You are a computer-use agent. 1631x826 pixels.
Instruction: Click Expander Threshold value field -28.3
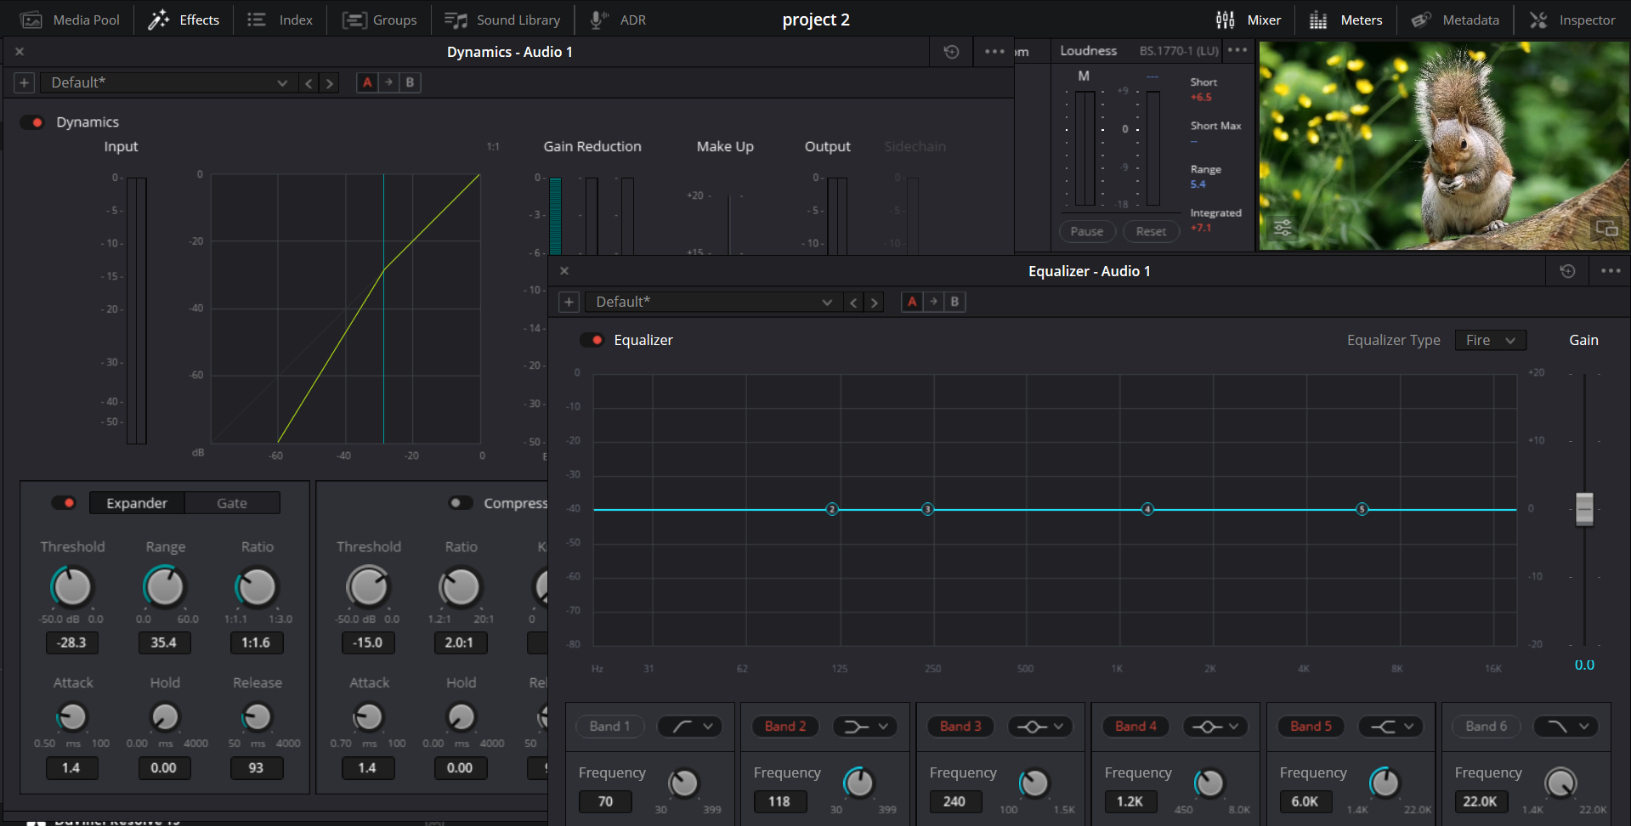pyautogui.click(x=71, y=642)
